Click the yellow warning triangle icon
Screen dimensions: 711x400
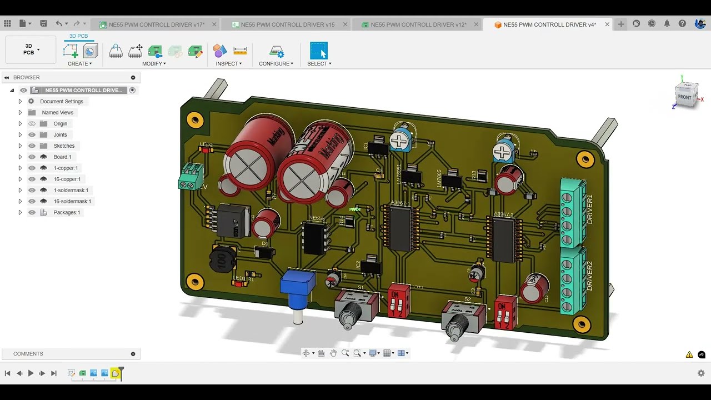coord(689,354)
